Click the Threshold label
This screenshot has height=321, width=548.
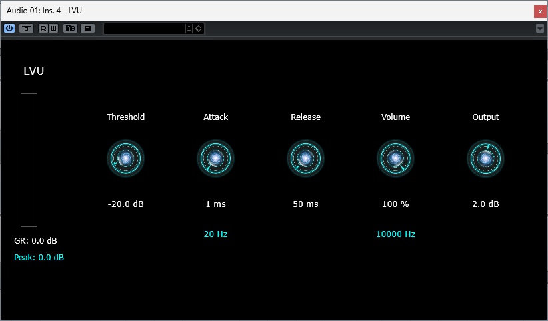coord(126,117)
